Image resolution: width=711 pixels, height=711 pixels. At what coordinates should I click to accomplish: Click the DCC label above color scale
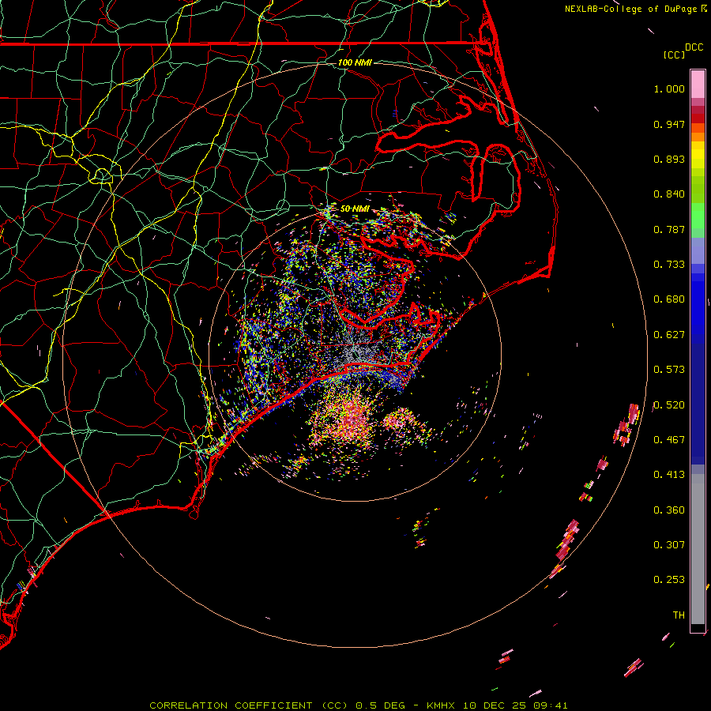pyautogui.click(x=694, y=47)
